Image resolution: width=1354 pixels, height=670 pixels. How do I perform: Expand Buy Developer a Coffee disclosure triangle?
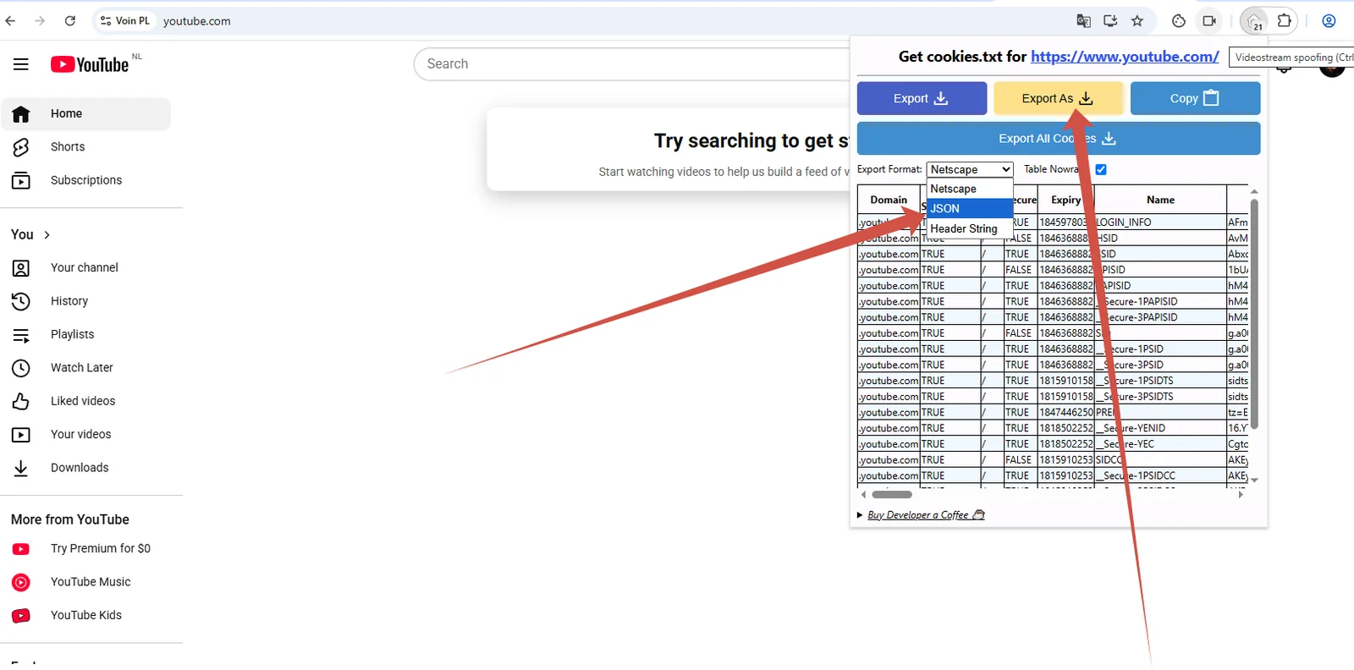861,515
